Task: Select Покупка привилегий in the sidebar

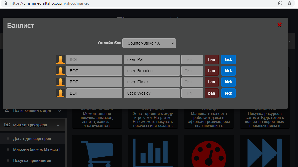Action: [32, 160]
